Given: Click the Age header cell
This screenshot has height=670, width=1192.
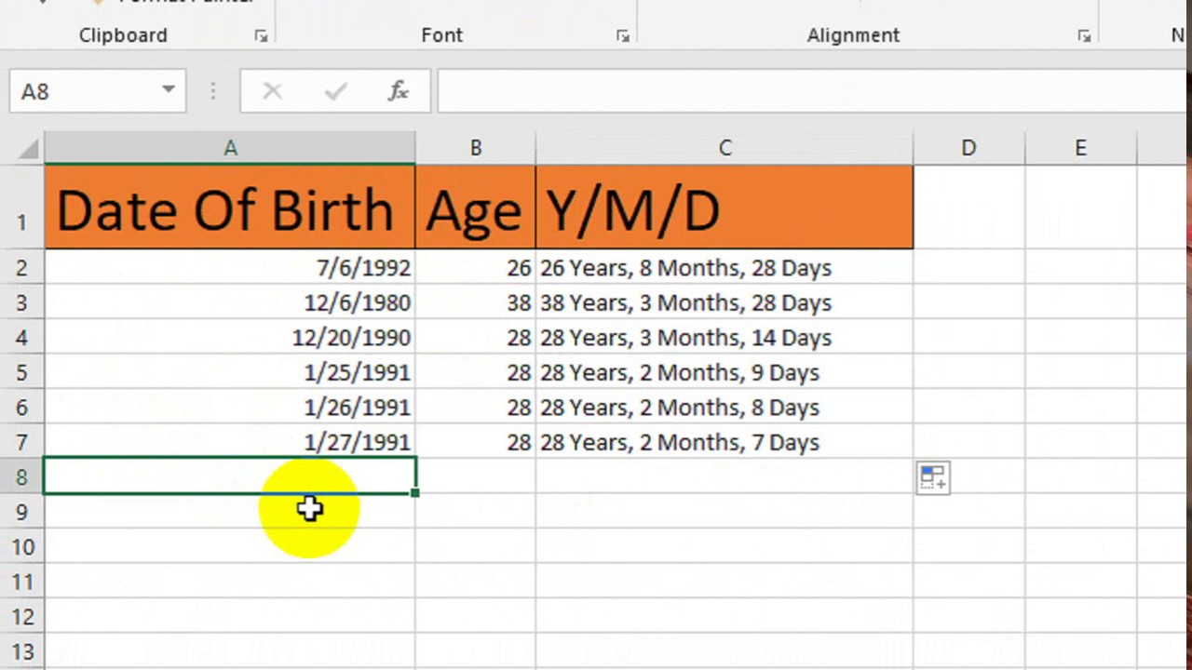Looking at the screenshot, I should tap(475, 208).
